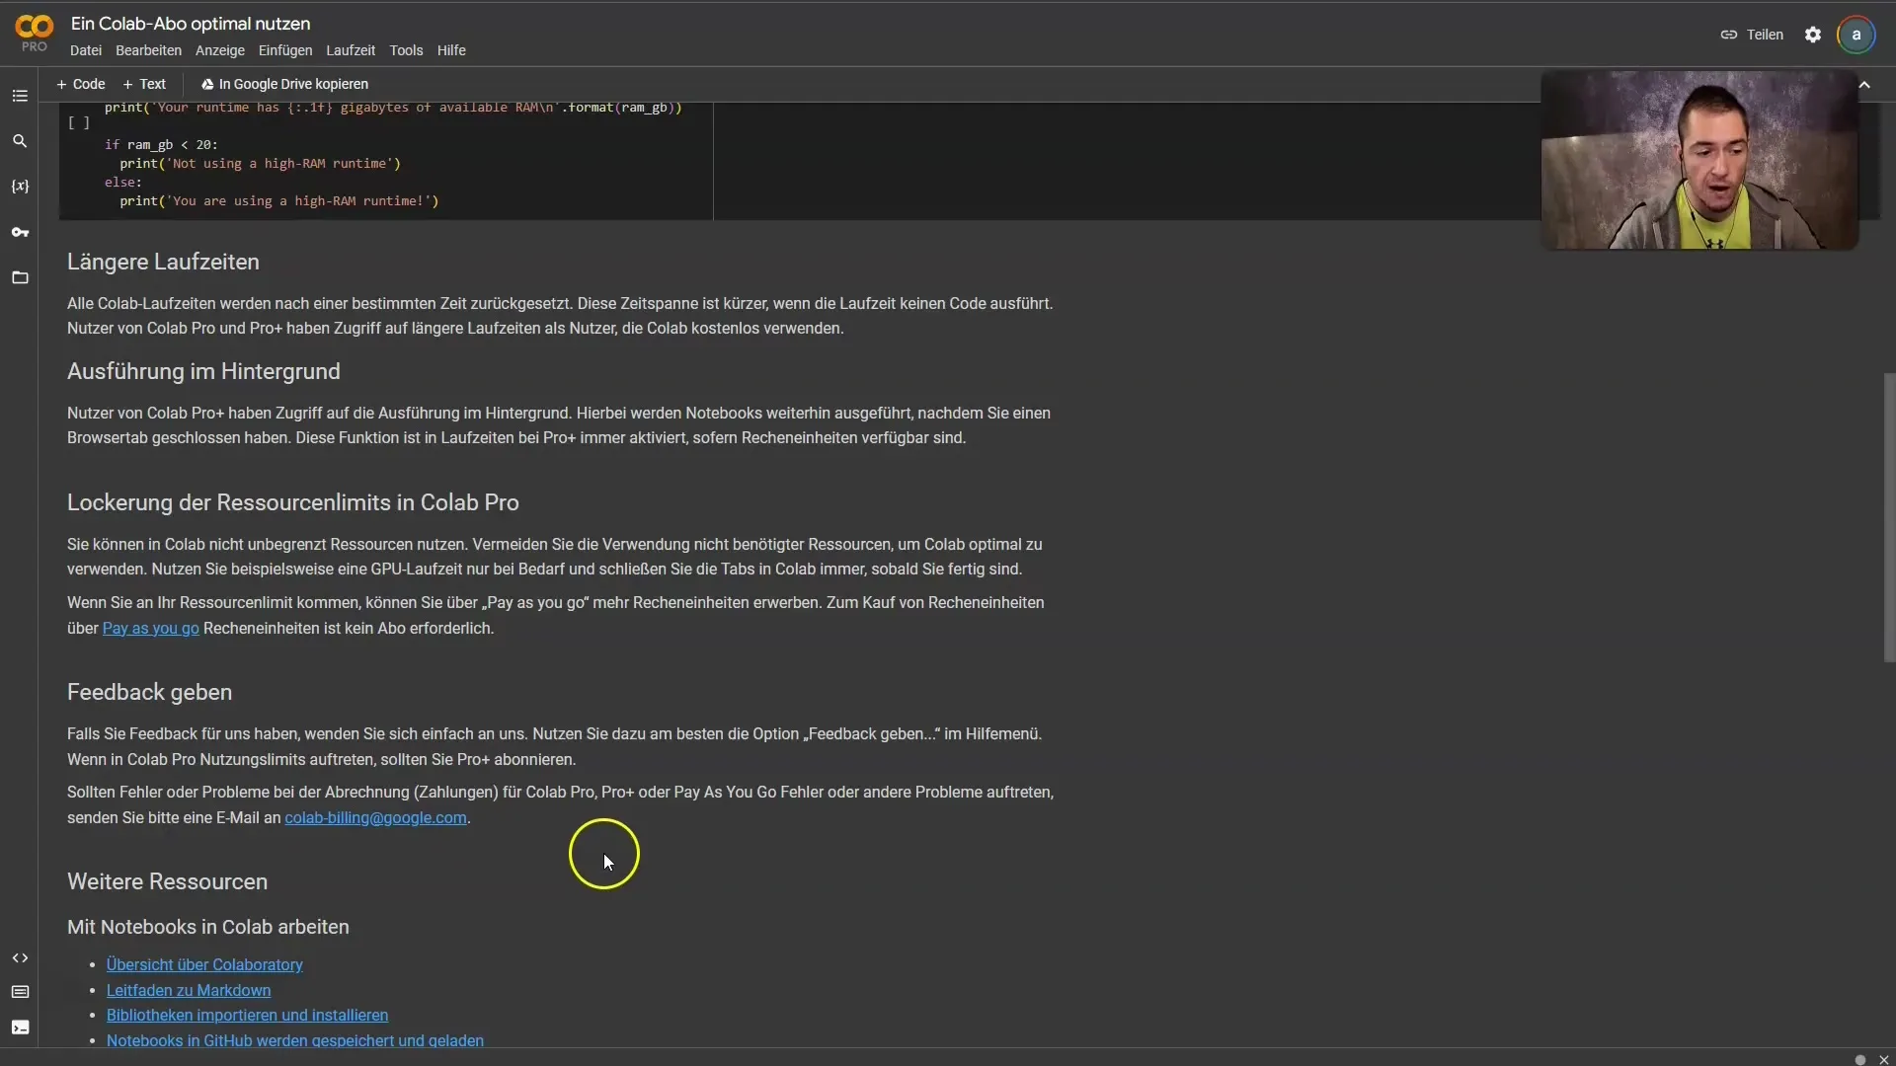Screen dimensions: 1896x1066
Task: Click the Hilfe menu item
Action: point(452,49)
